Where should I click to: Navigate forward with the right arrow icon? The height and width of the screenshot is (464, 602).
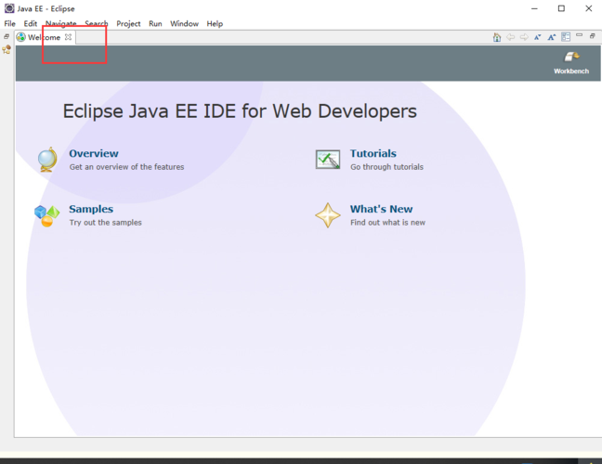524,37
